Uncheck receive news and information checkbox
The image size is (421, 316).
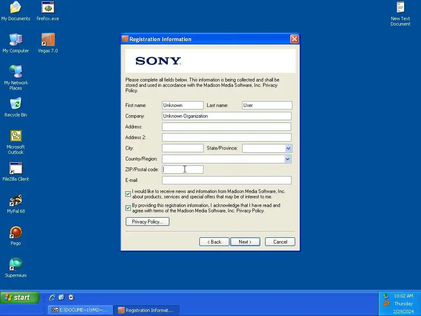pyautogui.click(x=128, y=194)
